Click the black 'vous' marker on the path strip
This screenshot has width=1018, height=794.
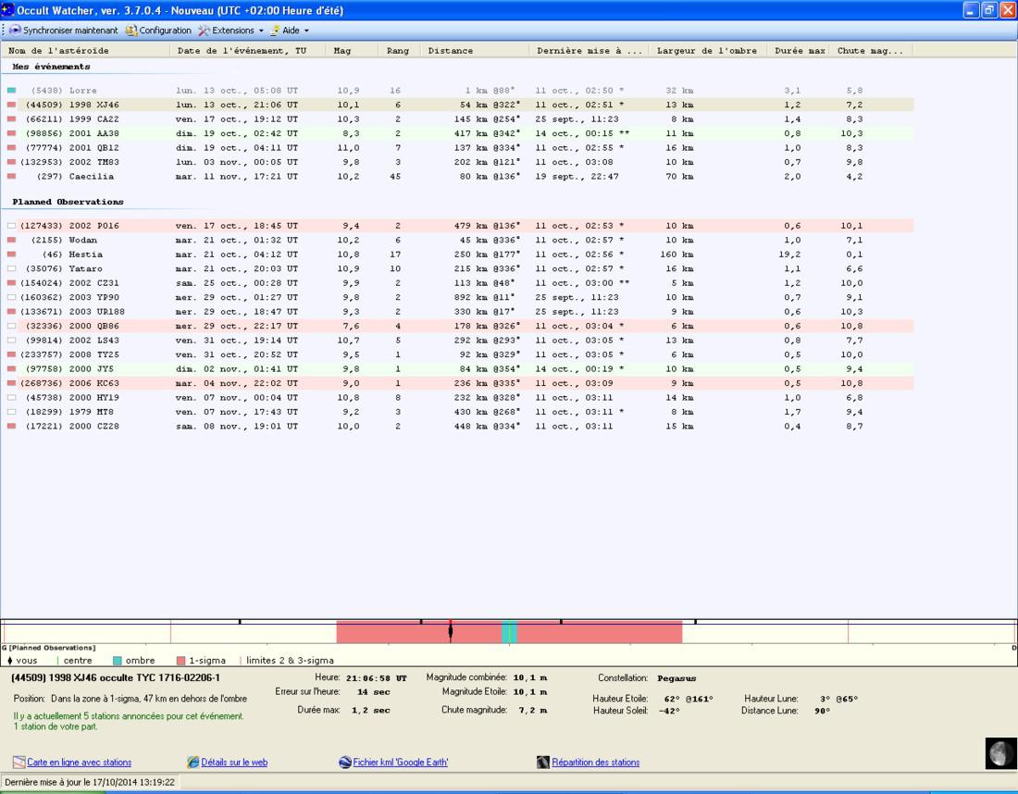451,630
